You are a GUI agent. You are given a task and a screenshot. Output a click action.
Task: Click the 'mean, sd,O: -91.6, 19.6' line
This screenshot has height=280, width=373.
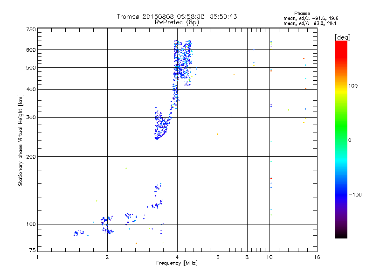tap(311, 18)
